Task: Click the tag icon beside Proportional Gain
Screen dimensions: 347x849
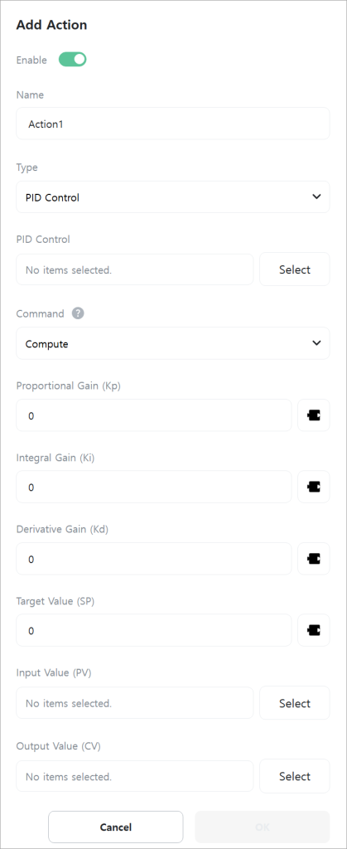Action: (x=314, y=415)
